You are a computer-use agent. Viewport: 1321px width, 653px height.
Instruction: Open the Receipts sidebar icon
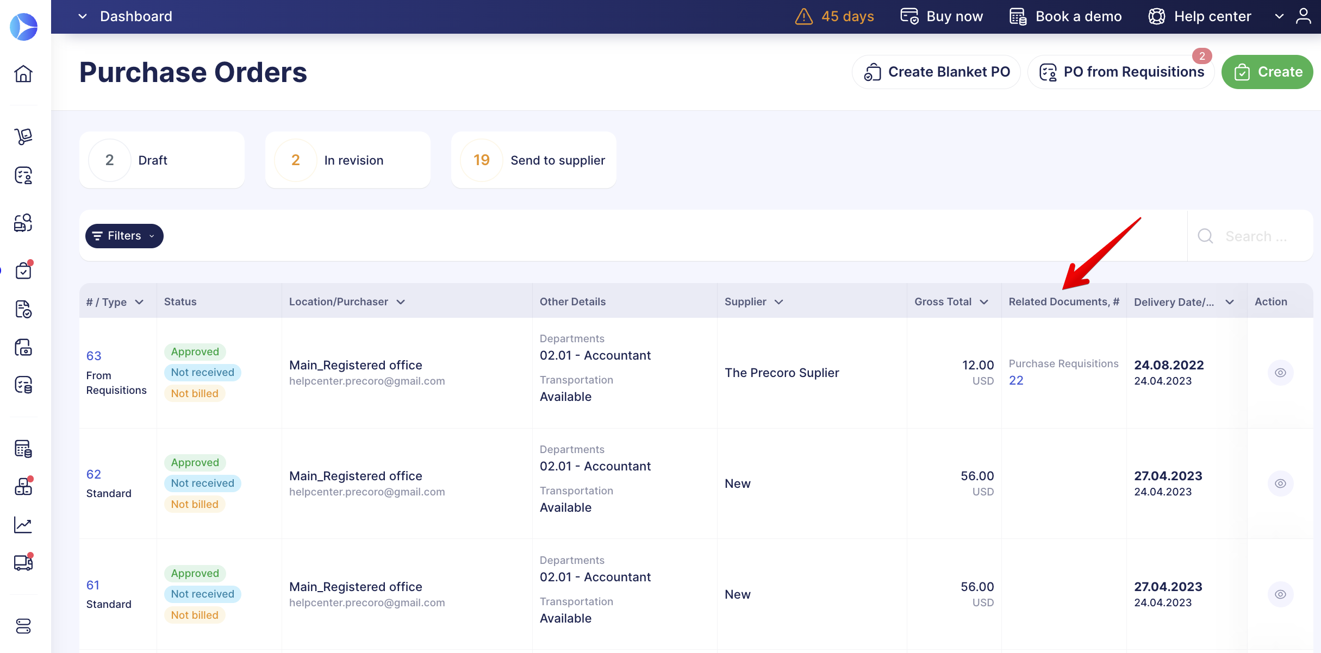tap(23, 310)
